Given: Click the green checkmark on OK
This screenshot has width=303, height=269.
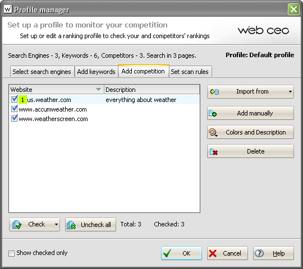Looking at the screenshot, I should pos(167,253).
